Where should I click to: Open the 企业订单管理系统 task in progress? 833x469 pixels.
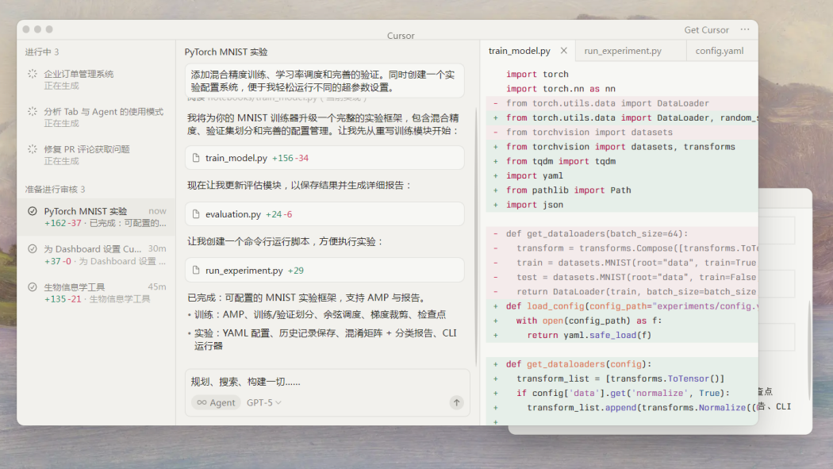pos(96,79)
